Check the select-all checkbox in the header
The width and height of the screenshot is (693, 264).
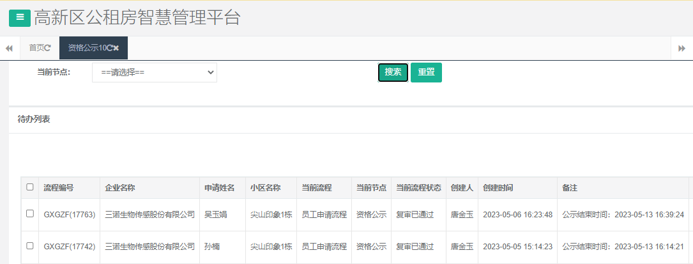(30, 187)
